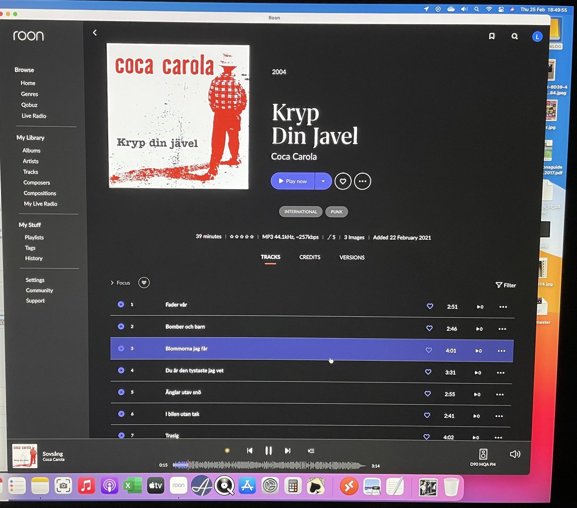Open Albums under My Library
Screen dimensions: 577x508
[32, 151]
